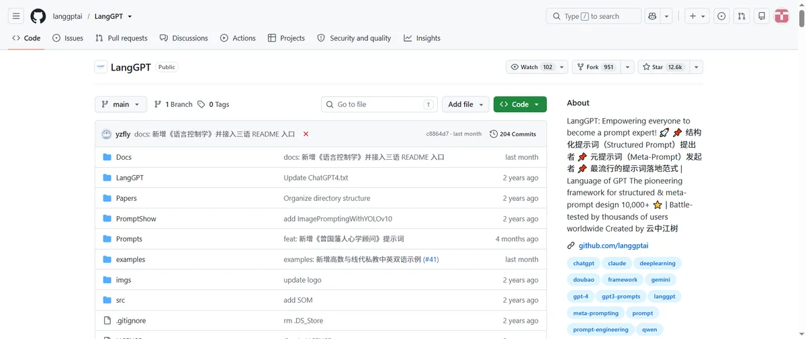Expand the create new plus dropdown
The height and width of the screenshot is (339, 806).
pyautogui.click(x=697, y=16)
